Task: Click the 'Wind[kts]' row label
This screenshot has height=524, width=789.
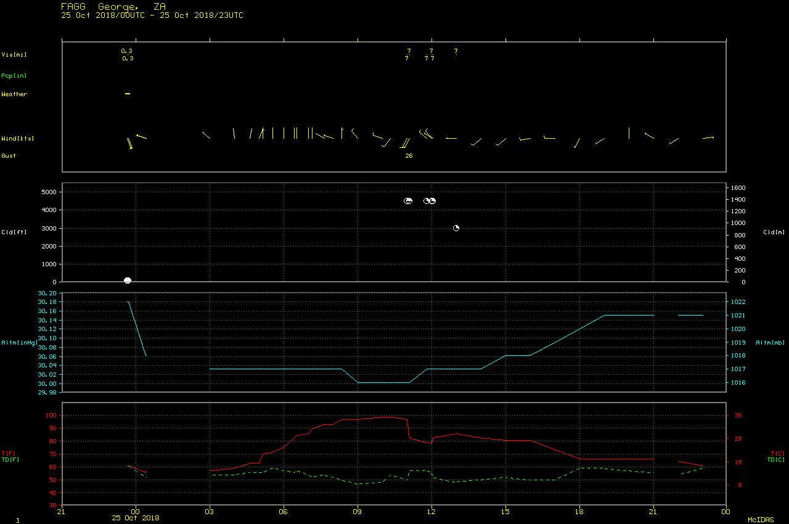Action: [x=18, y=139]
